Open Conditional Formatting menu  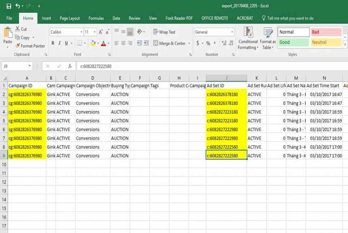(x=248, y=38)
